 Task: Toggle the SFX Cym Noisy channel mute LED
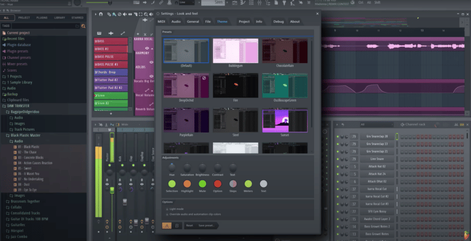338,212
